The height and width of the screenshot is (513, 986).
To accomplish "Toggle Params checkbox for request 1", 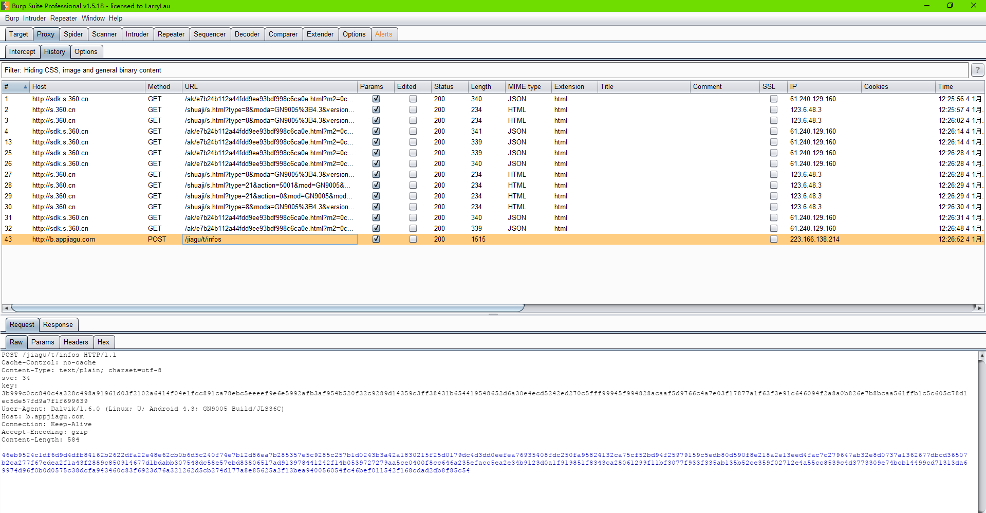I will tap(376, 99).
